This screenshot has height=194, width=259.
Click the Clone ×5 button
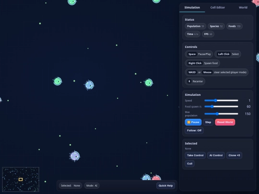234,155
